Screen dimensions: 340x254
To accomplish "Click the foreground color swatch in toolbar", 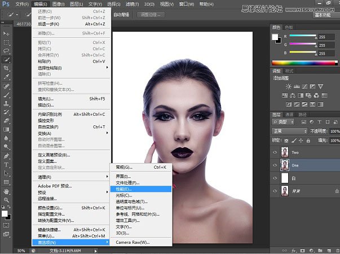I will [x=5, y=213].
